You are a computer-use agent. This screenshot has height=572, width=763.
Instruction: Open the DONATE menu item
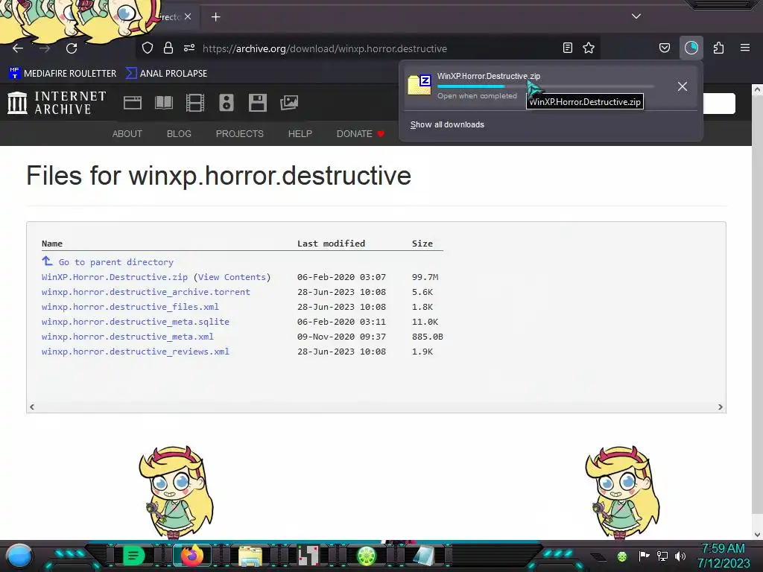(361, 134)
